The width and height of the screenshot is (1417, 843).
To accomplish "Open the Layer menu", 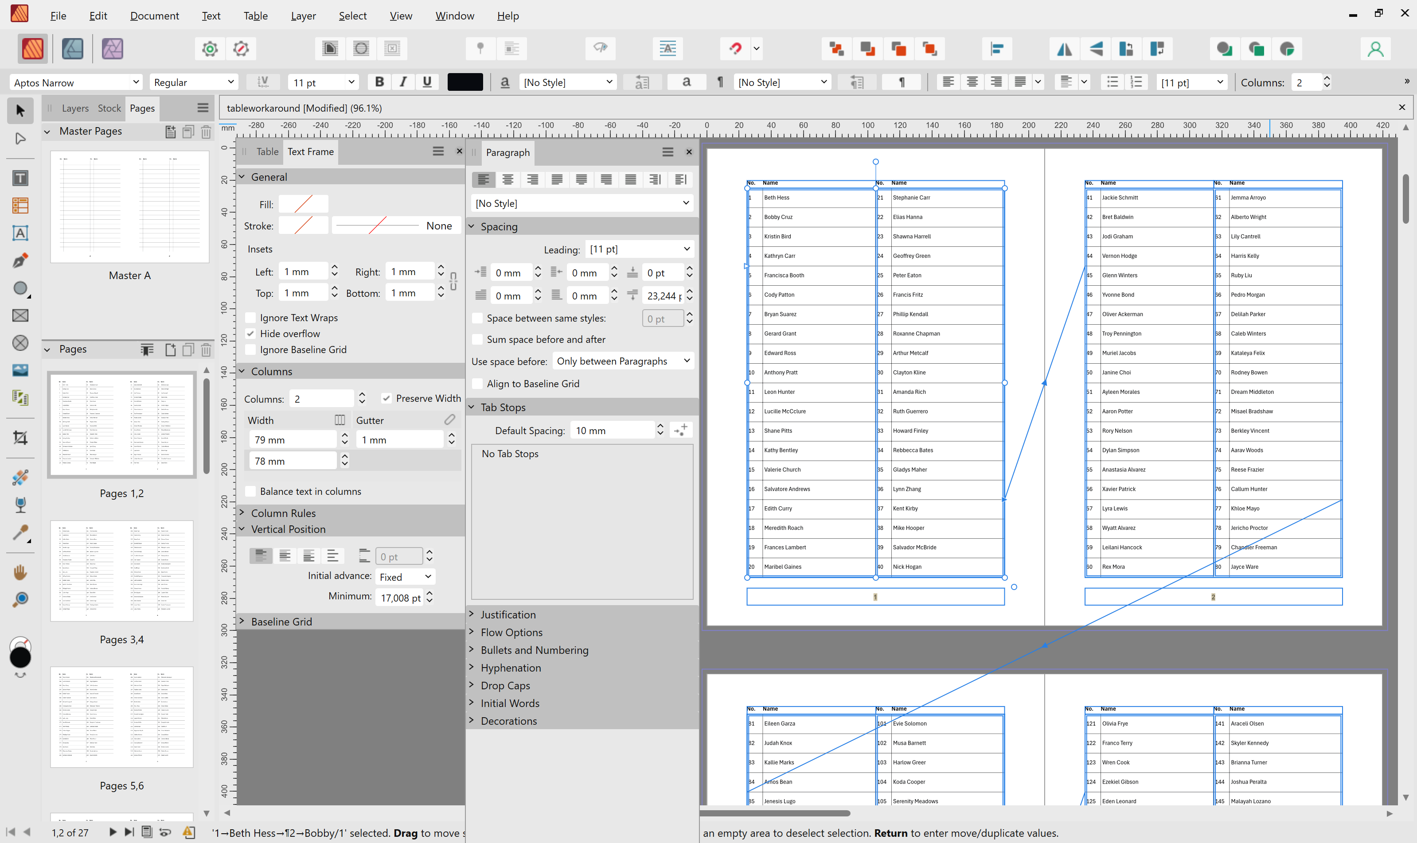I will [x=303, y=16].
